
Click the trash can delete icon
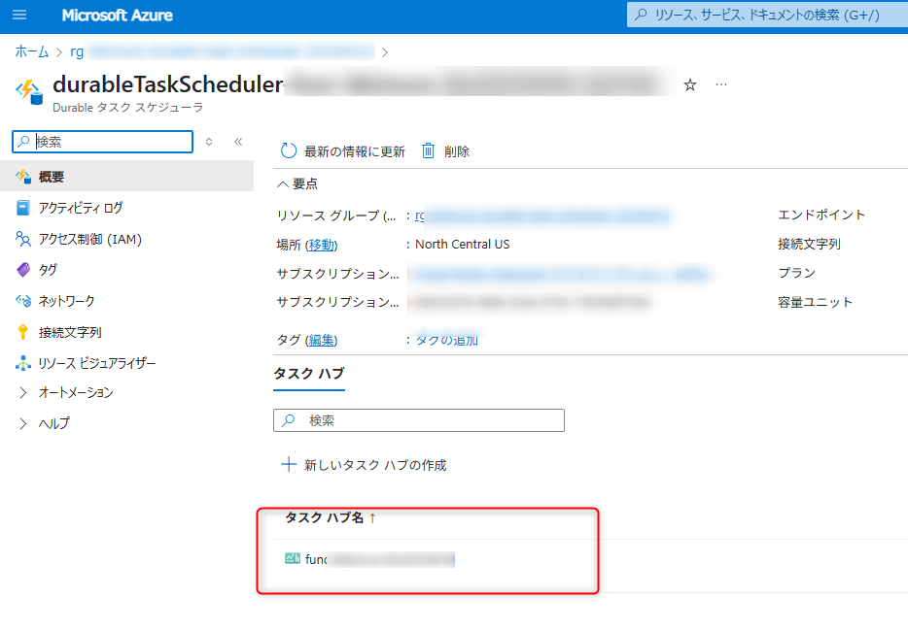coord(428,150)
